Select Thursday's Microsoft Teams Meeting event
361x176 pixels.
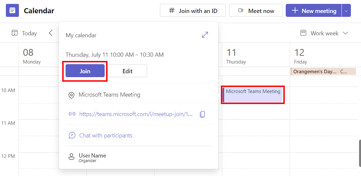(x=253, y=94)
